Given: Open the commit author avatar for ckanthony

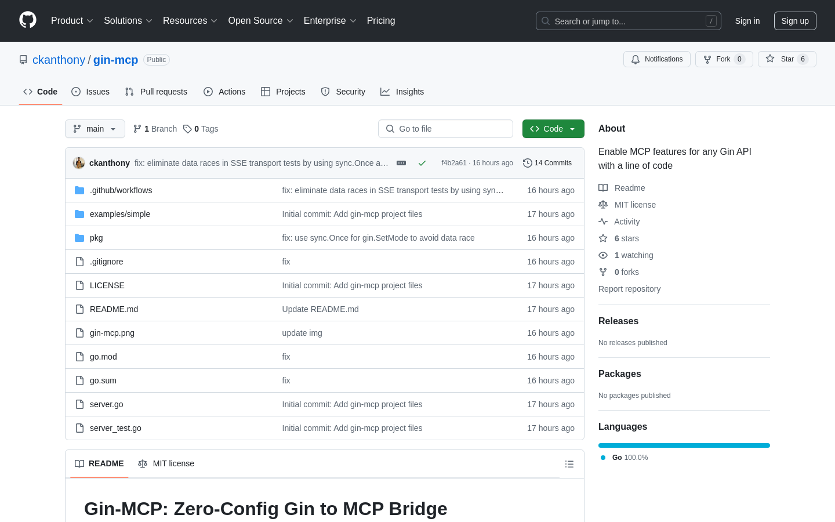Looking at the screenshot, I should 79,163.
